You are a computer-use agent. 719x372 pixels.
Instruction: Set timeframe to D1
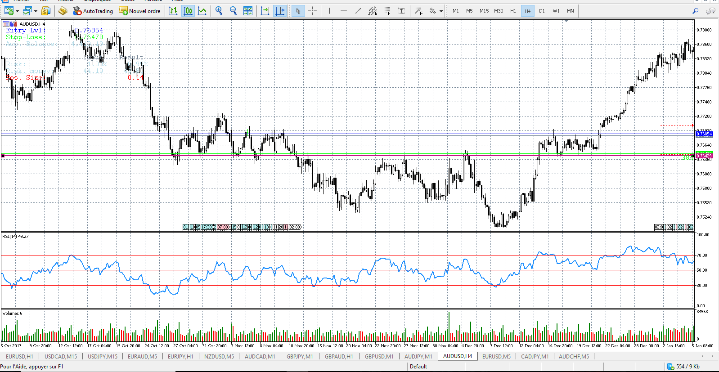point(542,11)
